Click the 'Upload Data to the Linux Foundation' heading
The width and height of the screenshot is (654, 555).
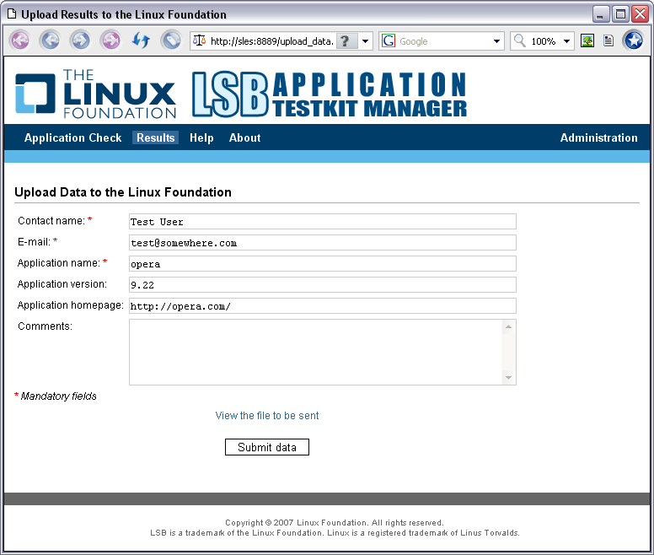(x=123, y=192)
